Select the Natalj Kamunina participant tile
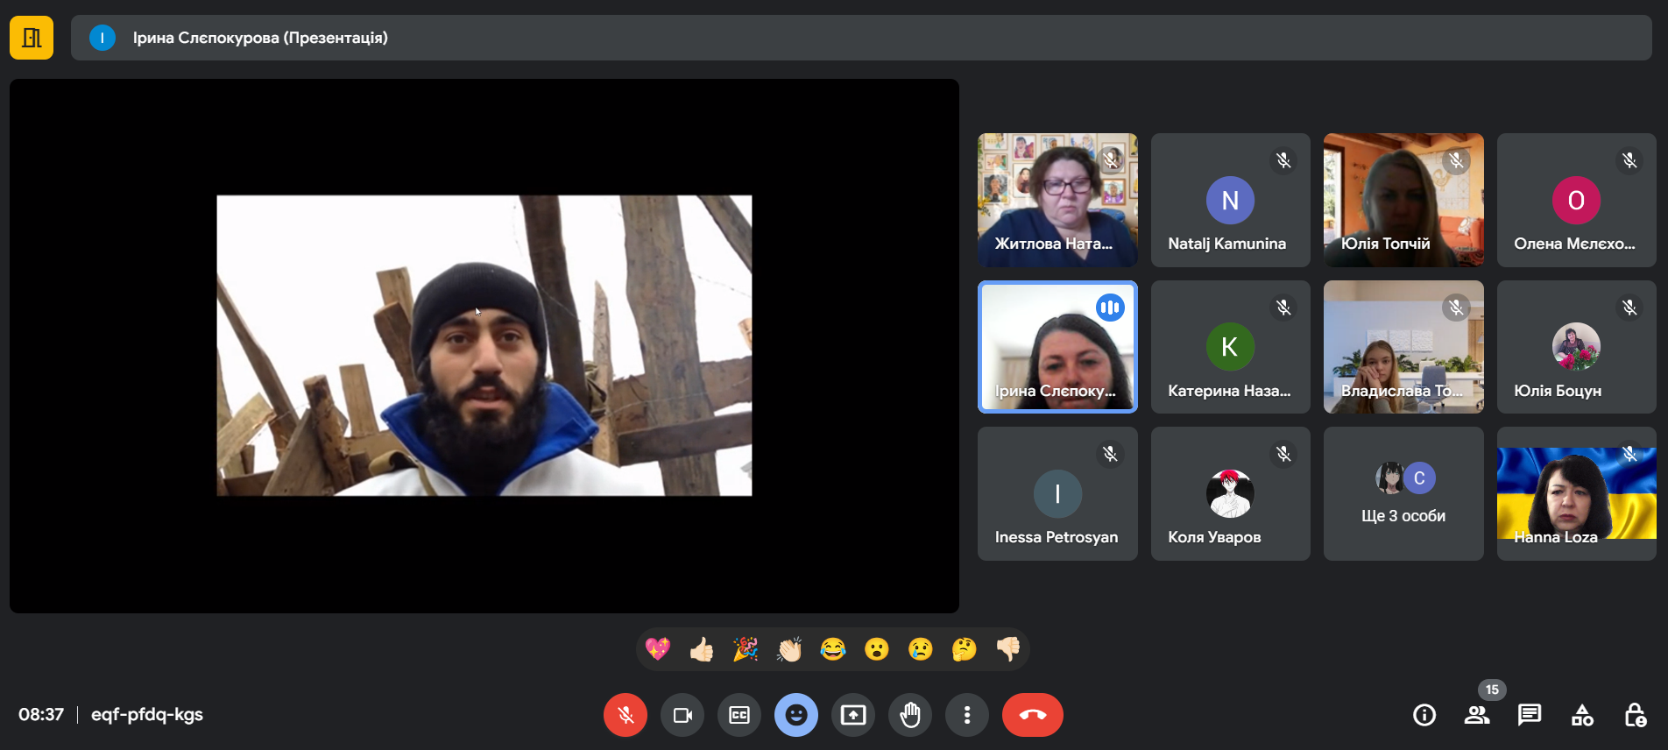Viewport: 1668px width, 750px height. point(1230,200)
